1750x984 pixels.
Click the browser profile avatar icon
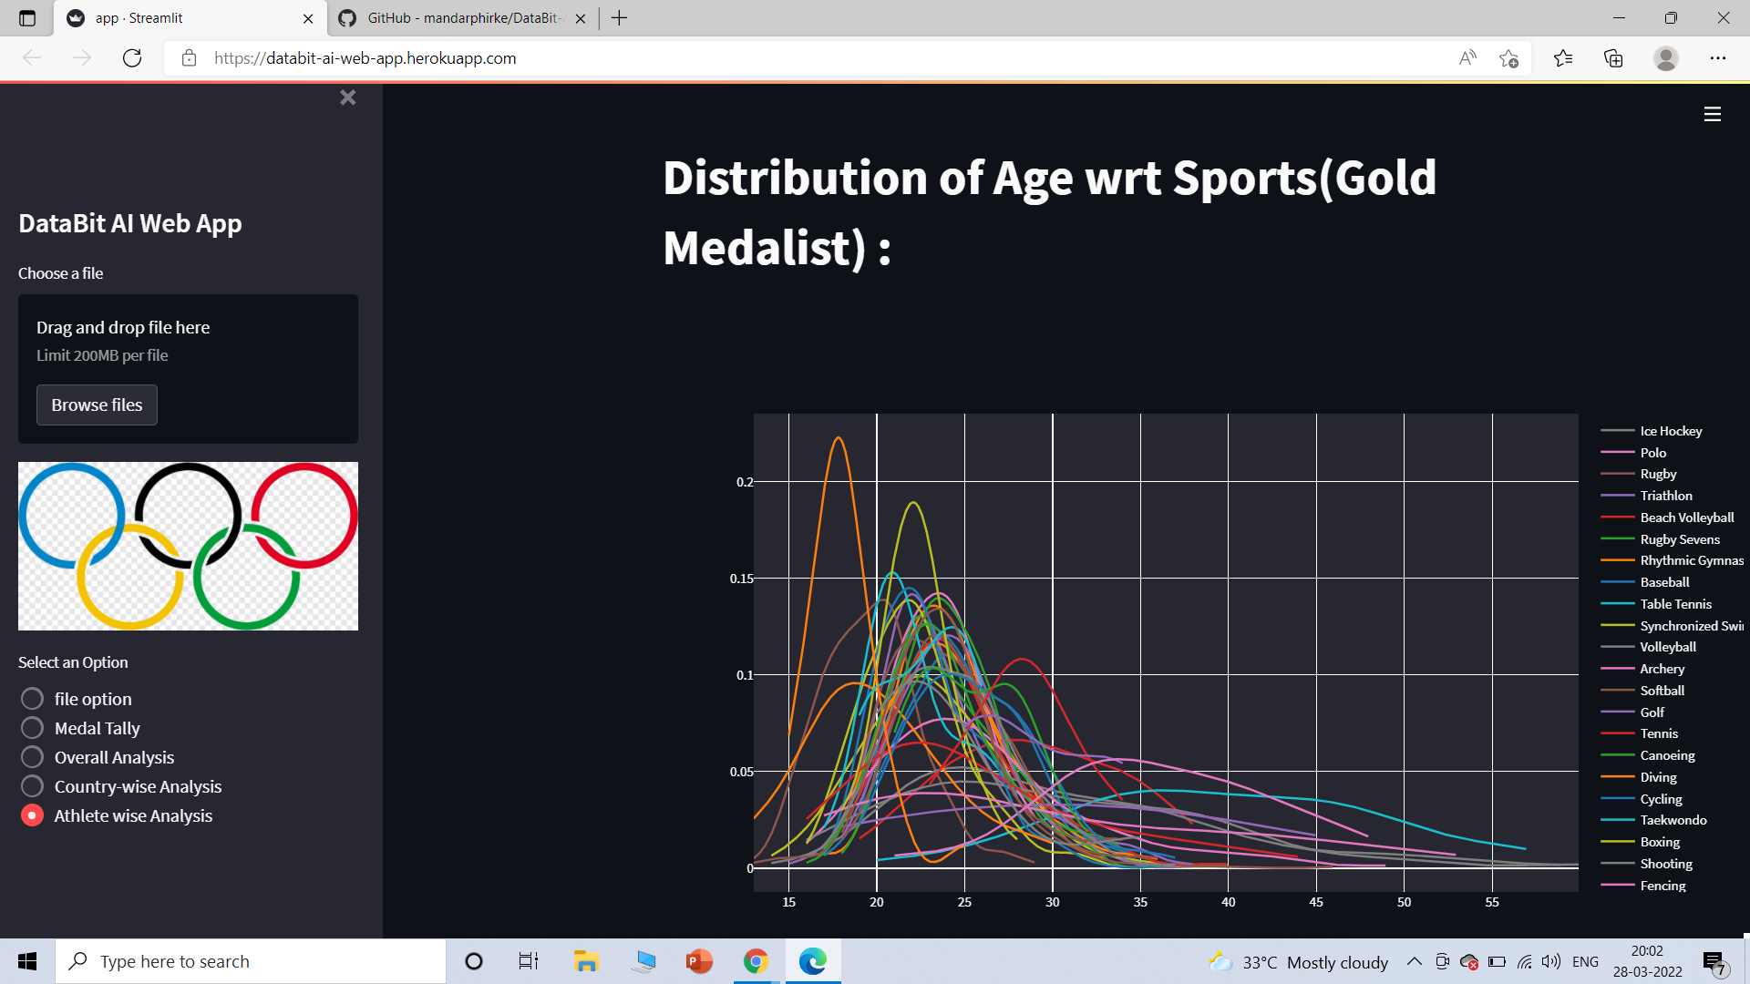[1665, 58]
